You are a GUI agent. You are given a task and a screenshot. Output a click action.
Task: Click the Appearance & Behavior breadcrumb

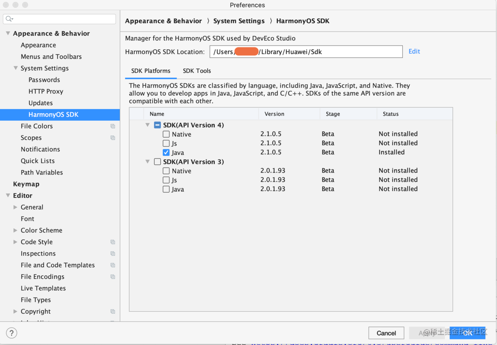pos(164,21)
